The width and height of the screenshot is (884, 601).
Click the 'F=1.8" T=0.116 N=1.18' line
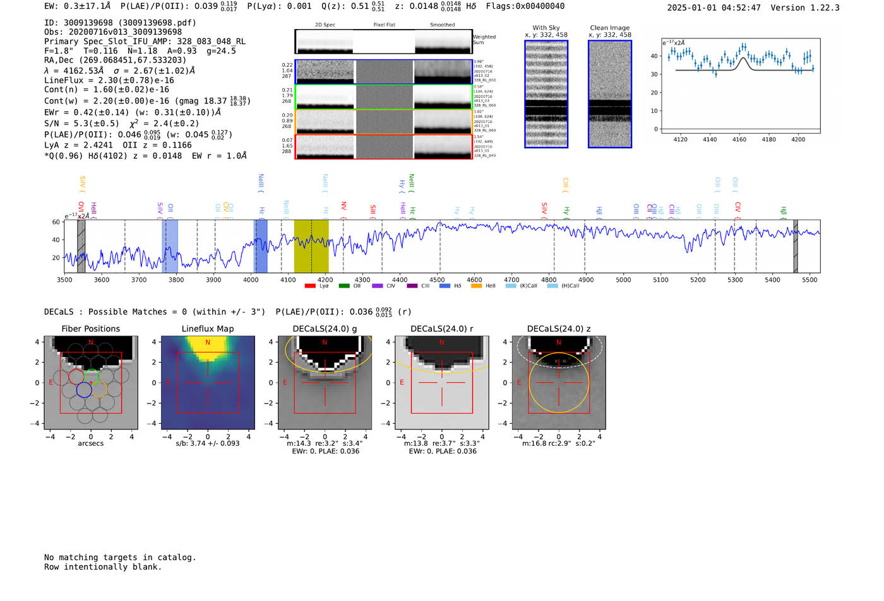point(140,50)
